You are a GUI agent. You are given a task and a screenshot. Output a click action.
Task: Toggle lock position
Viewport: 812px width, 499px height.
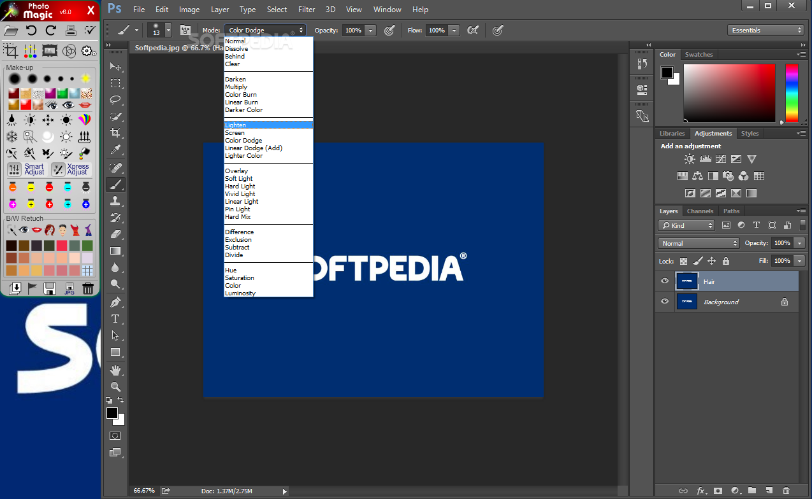point(711,261)
